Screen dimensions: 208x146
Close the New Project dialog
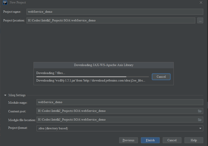point(201,2)
